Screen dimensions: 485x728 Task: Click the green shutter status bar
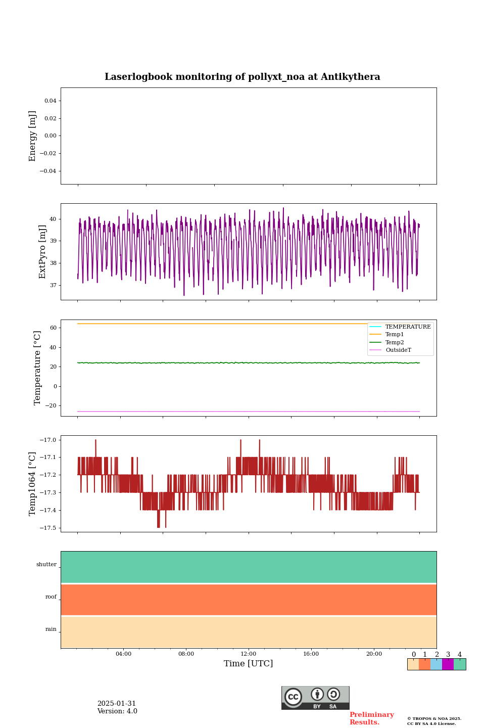click(249, 567)
